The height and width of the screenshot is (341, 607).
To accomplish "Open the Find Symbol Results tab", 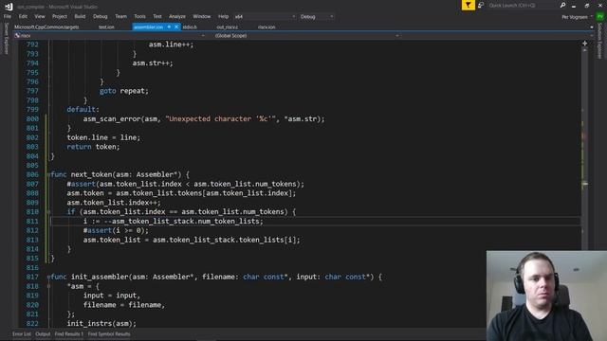I will coord(109,334).
